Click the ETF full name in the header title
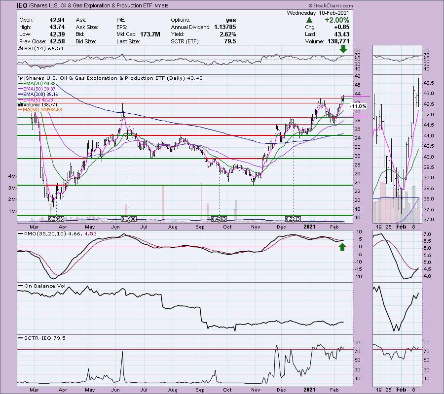Viewport: 444px width, 394px height. click(x=91, y=5)
